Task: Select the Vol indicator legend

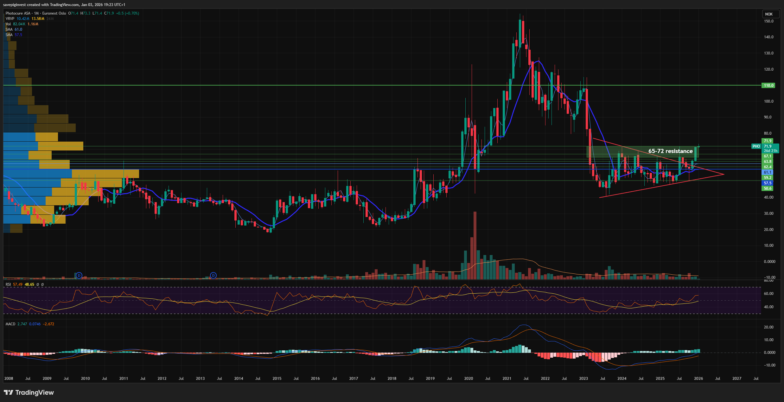Action: tap(8, 24)
